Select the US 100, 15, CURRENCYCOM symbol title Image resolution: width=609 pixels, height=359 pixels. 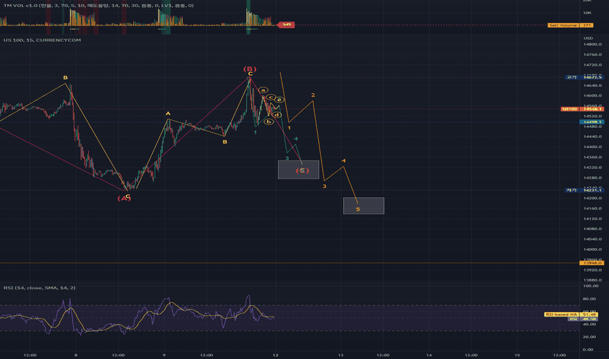coord(42,40)
